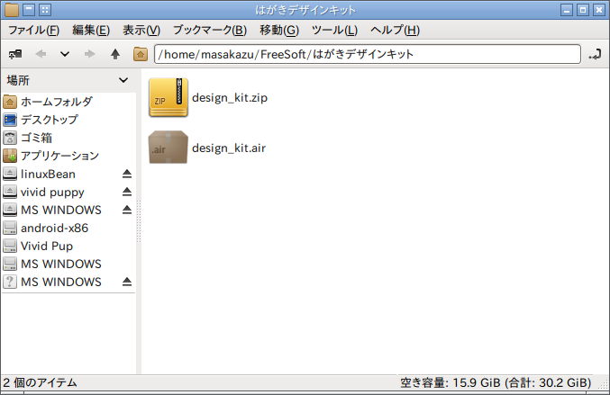Viewport: 610px width, 395px height.
Task: Open the ファイル(F) menu
Action: [x=34, y=30]
